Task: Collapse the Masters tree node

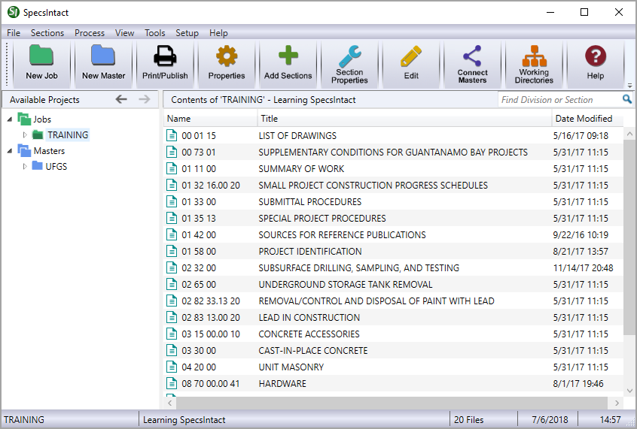Action: coord(10,151)
